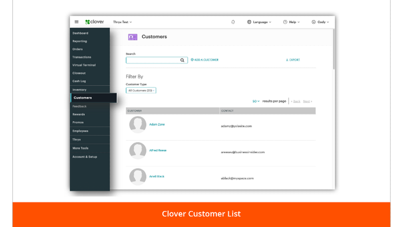403x227 pixels.
Task: Click the Export download icon
Action: coord(287,60)
